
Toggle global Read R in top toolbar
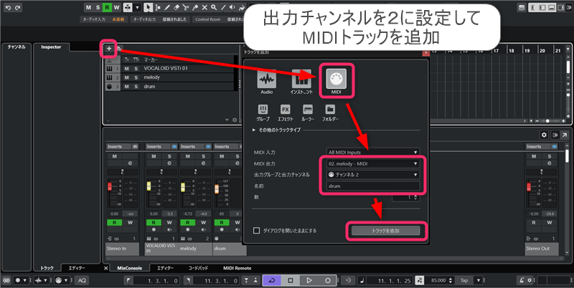[107, 7]
